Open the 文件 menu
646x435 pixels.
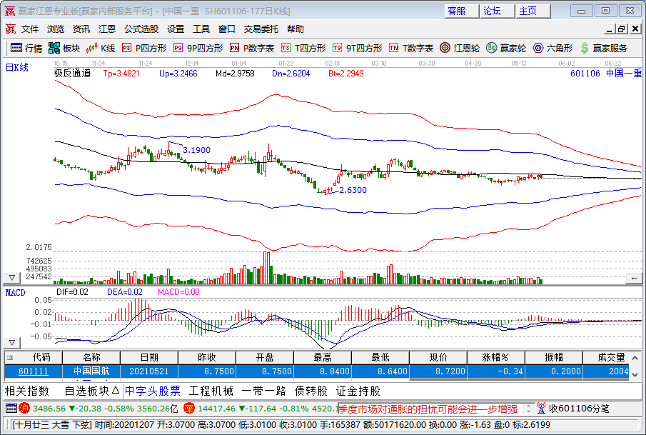tap(30, 29)
